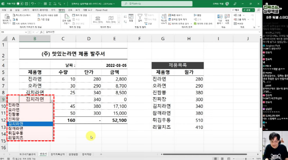Click the 텍스트 나누기 (Text to Columns) icon
The image size is (288, 160).
(164, 19)
